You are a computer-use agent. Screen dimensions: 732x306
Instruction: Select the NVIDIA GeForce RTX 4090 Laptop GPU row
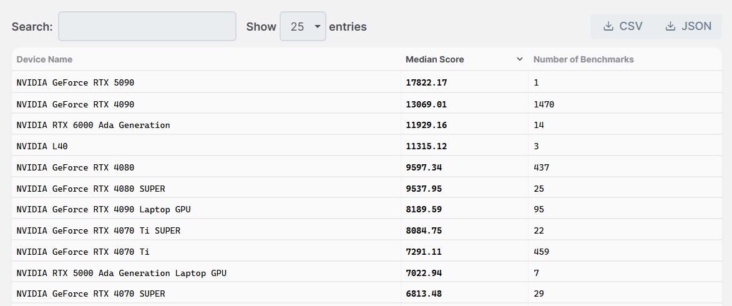click(x=104, y=209)
